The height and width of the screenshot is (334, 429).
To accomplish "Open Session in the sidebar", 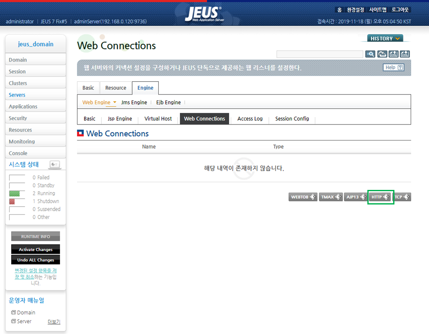I will (x=35, y=71).
